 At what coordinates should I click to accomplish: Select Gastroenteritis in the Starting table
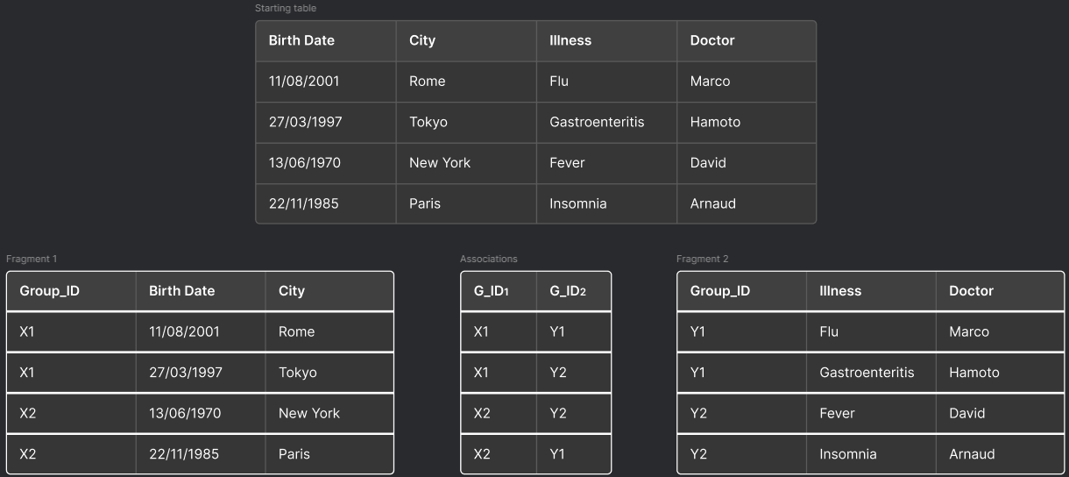(596, 122)
